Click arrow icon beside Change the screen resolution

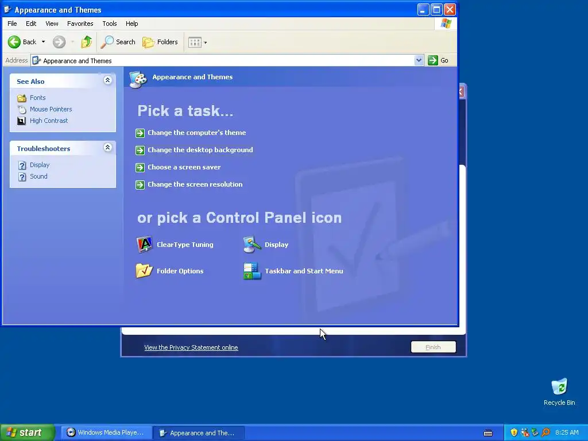[140, 185]
